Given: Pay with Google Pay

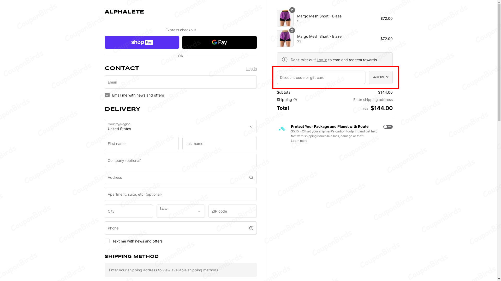Looking at the screenshot, I should [x=219, y=42].
